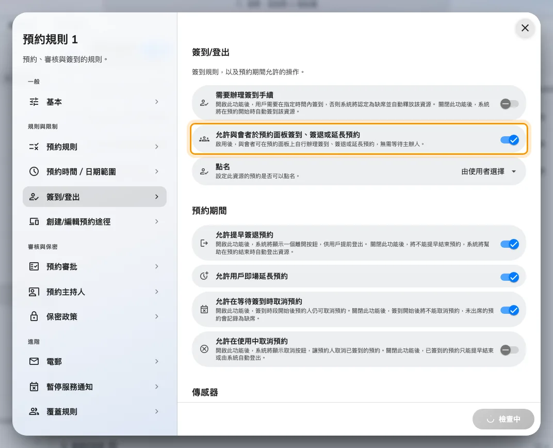Click the 簽到/登出 section heading
Image resolution: width=553 pixels, height=448 pixels.
pyautogui.click(x=210, y=52)
